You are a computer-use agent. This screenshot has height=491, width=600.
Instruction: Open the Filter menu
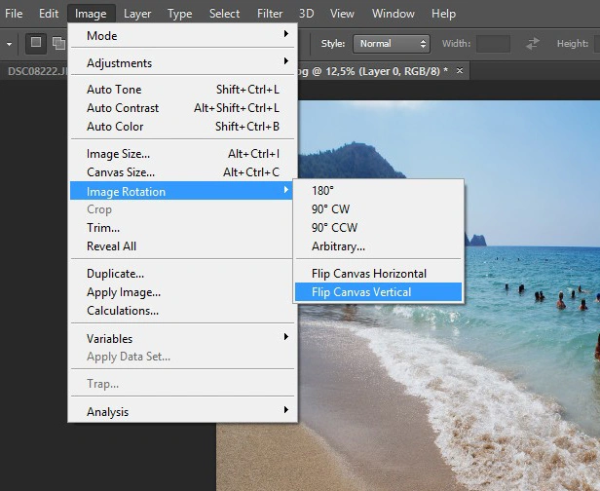point(270,14)
